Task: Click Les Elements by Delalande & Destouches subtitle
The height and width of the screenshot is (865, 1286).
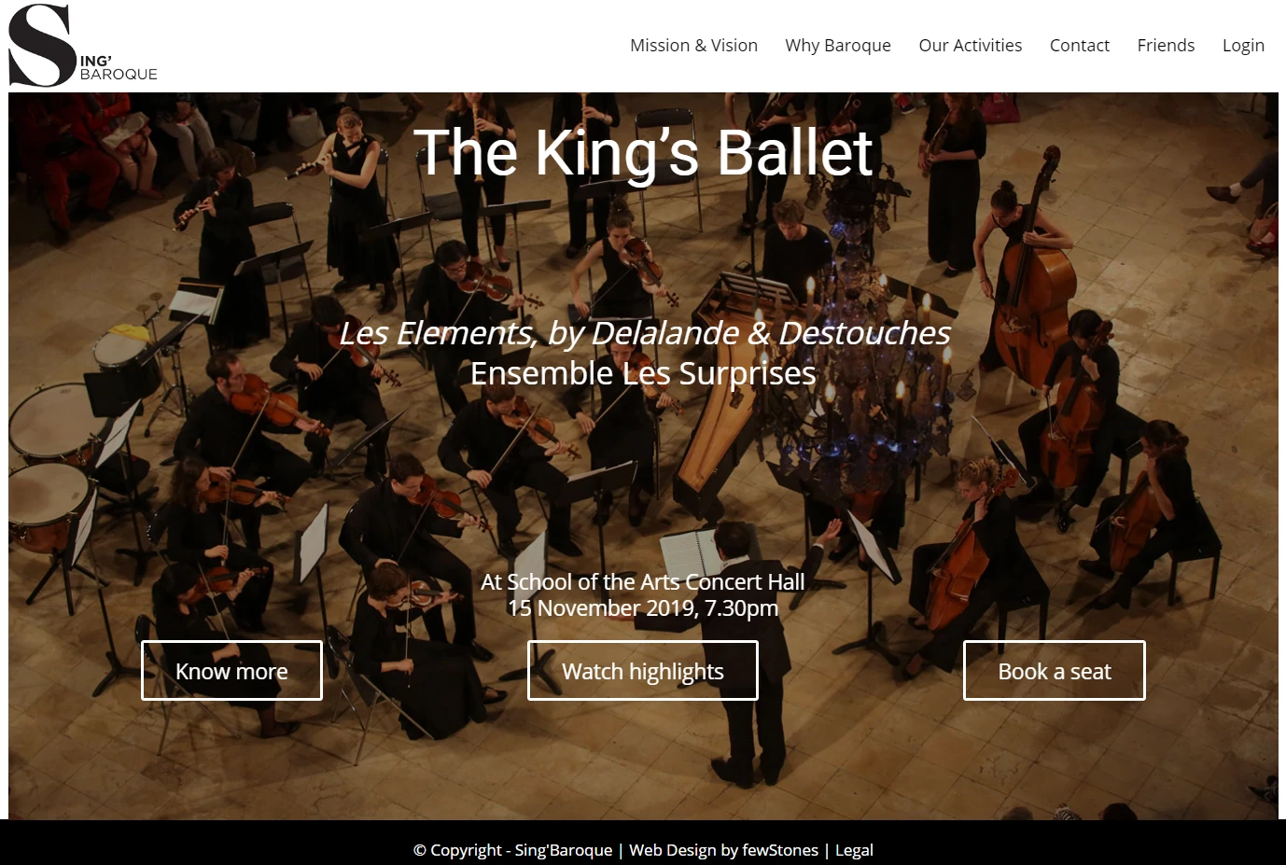Action: click(x=644, y=332)
